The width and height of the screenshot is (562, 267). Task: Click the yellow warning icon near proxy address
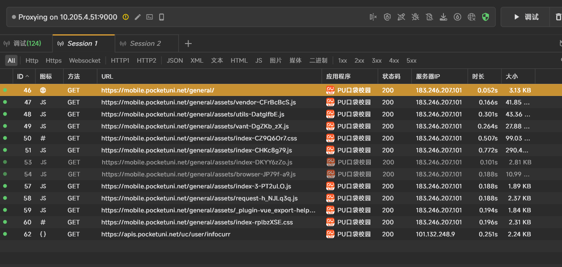pyautogui.click(x=126, y=17)
